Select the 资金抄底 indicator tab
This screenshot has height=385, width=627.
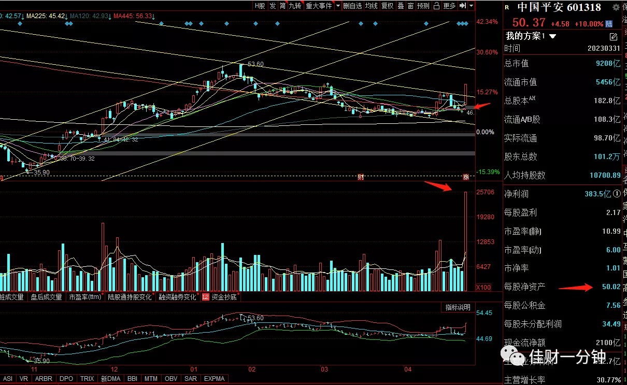pos(223,297)
